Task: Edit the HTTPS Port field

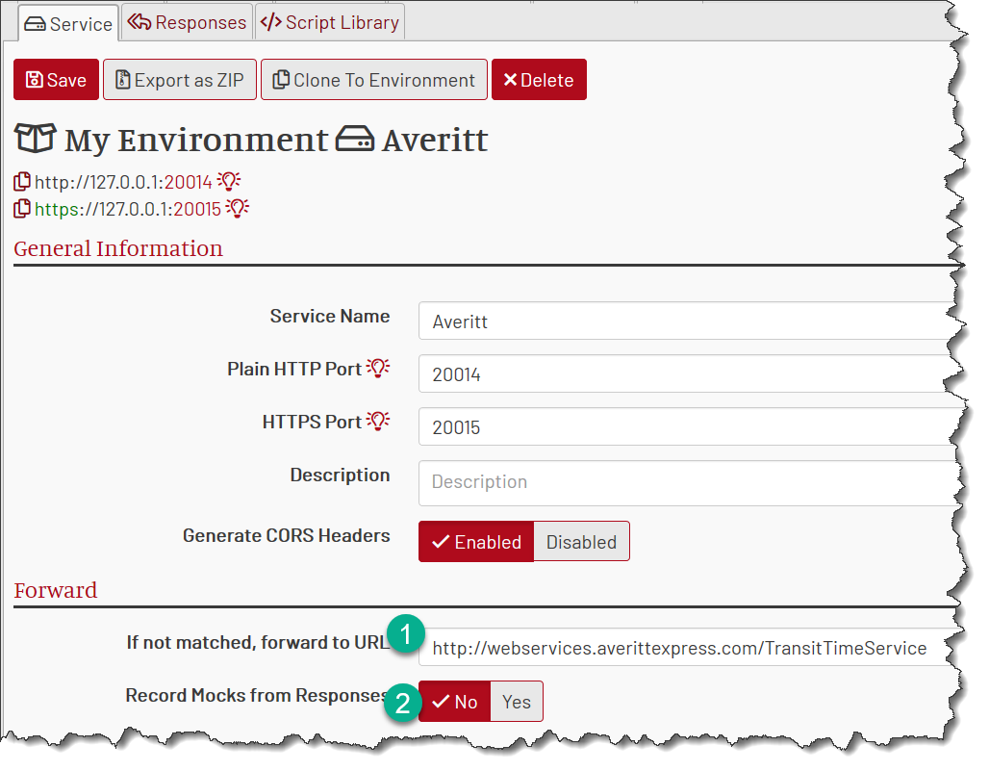Action: [x=688, y=426]
